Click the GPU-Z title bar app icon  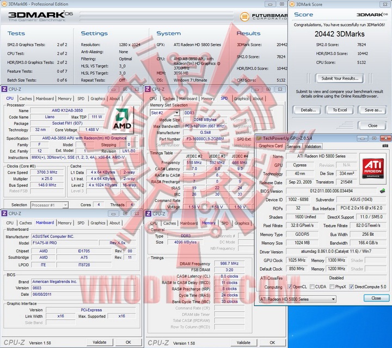coord(259,138)
